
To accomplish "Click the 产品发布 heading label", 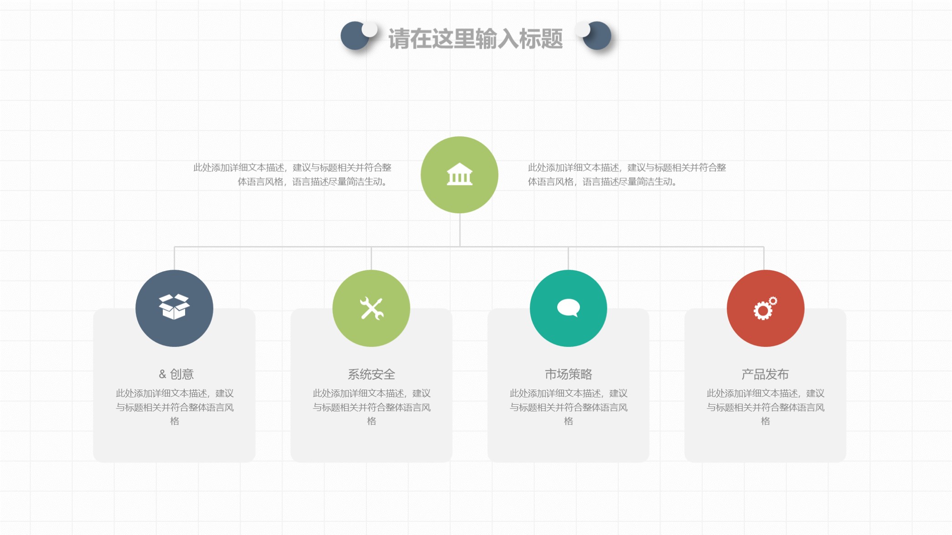I will pyautogui.click(x=766, y=373).
